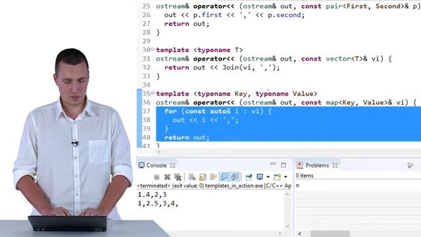
Task: Click 'typename T' on line 30
Action: (218, 50)
